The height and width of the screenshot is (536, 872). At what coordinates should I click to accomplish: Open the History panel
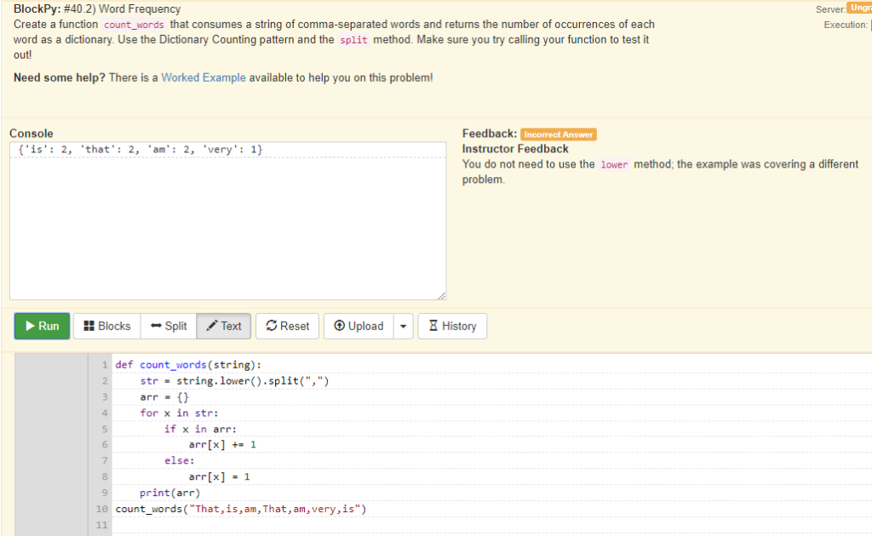(x=451, y=326)
